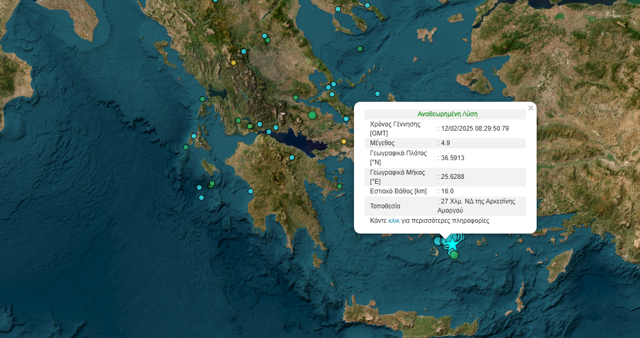The image size is (640, 338).
Task: Click the popup header "Αναθεωρημένη Λύση"
Action: [447, 114]
